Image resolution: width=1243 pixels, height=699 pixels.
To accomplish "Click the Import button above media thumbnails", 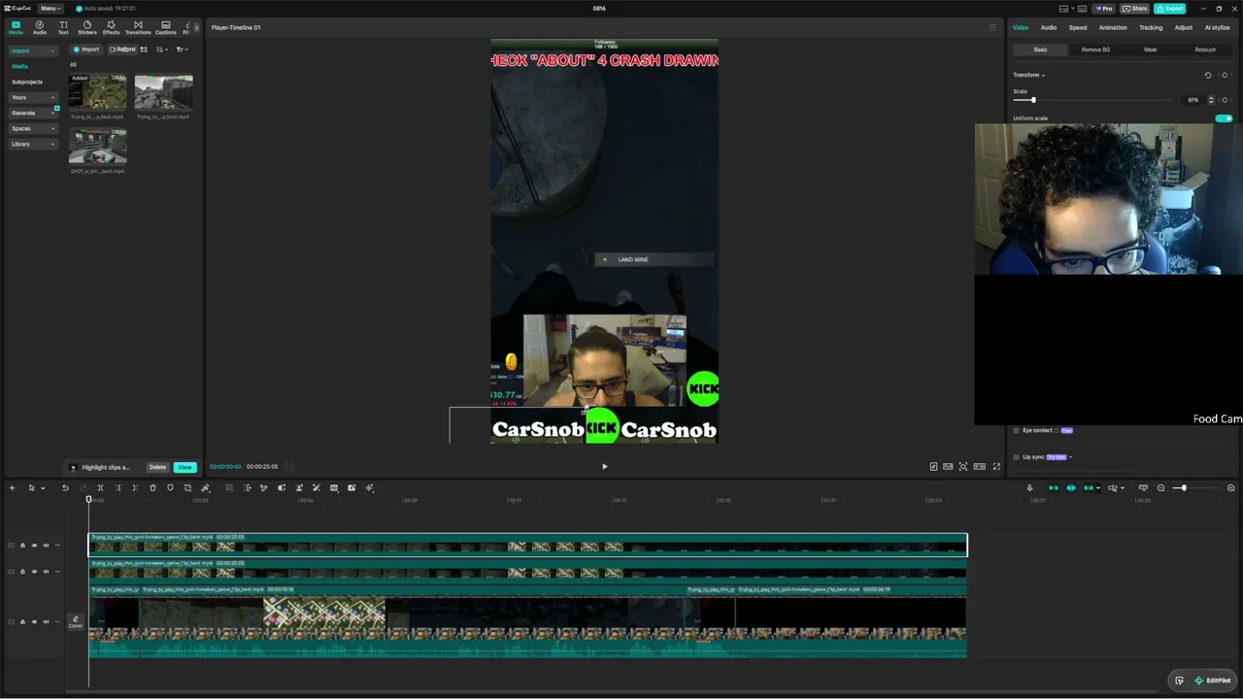I will tap(86, 50).
